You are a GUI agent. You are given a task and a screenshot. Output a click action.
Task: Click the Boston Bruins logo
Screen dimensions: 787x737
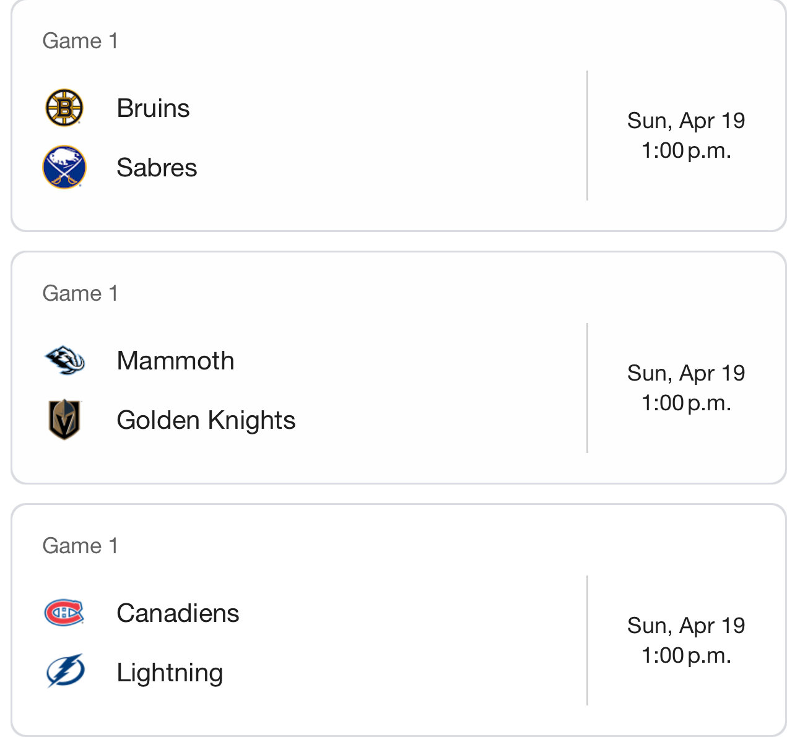64,108
